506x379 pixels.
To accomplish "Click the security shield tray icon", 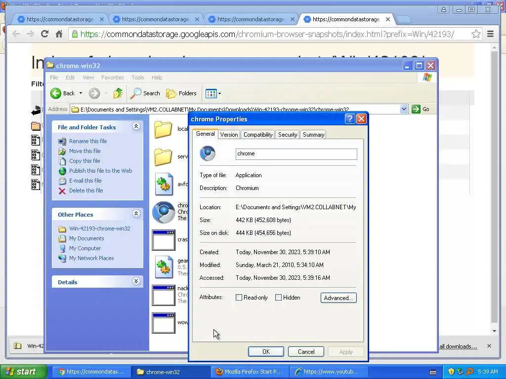I will 451,372.
